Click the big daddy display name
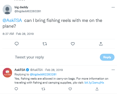 pos(21,7)
